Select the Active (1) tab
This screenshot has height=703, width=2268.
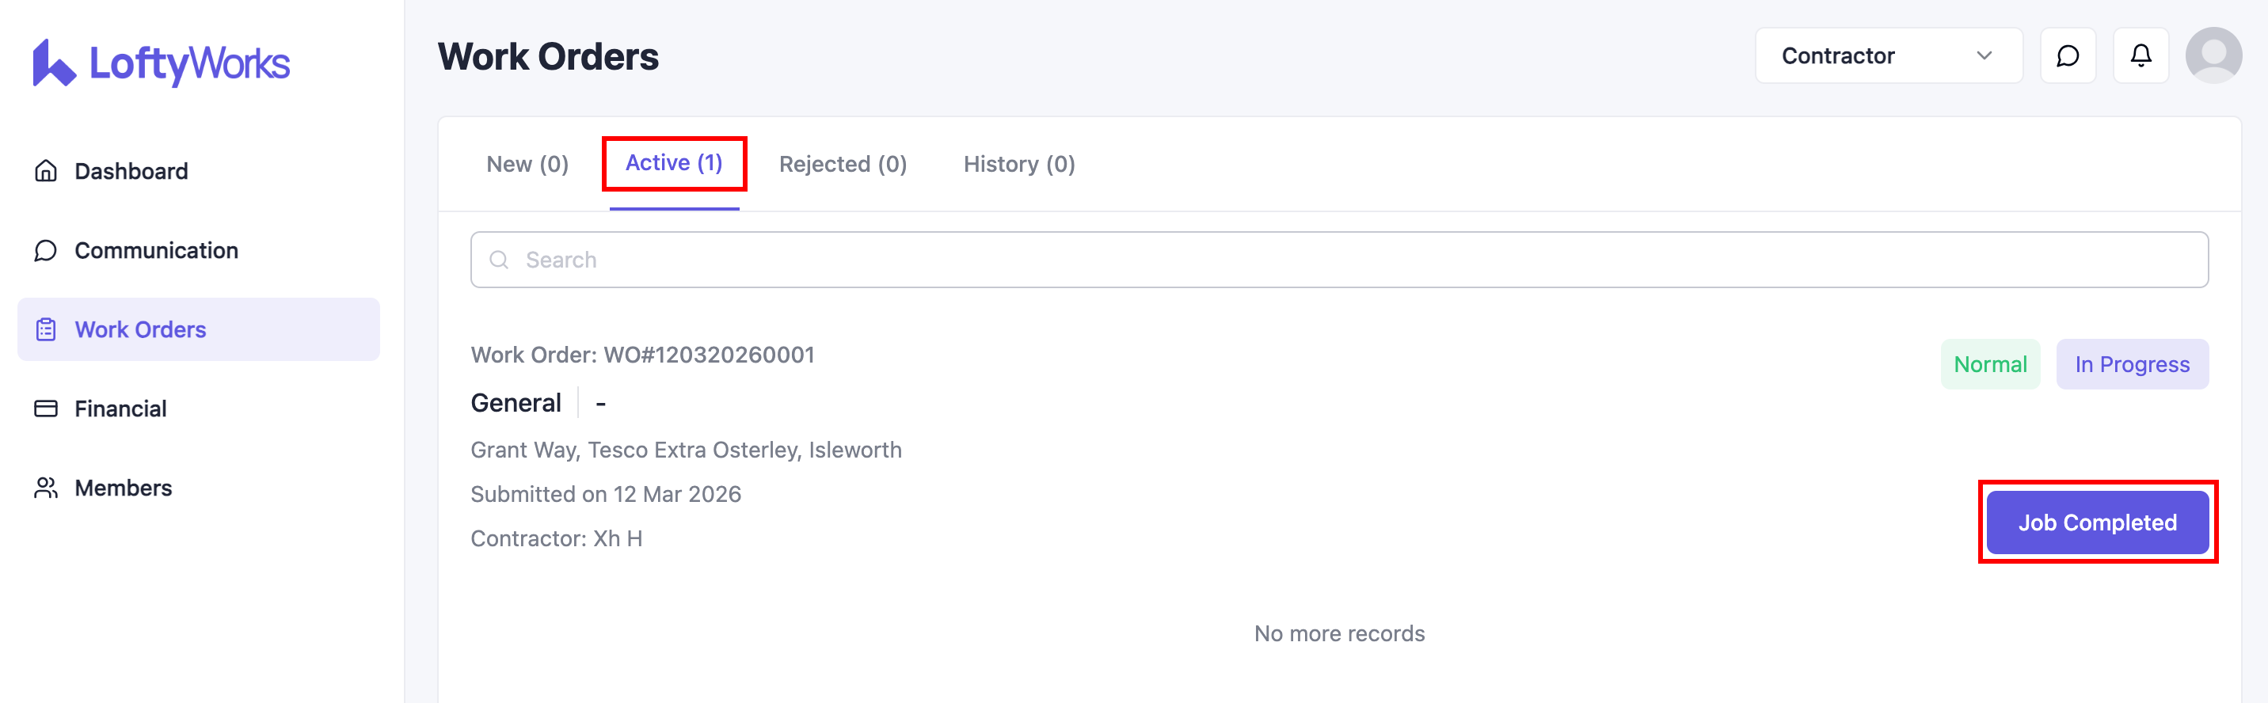(x=674, y=164)
